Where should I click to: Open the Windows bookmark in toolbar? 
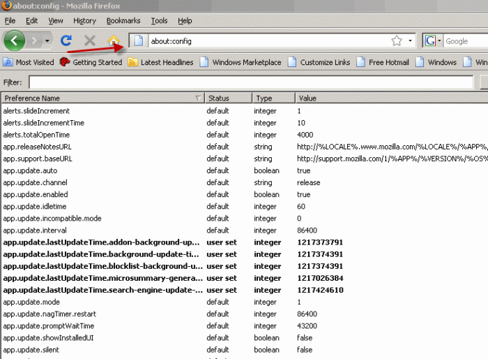(436, 62)
